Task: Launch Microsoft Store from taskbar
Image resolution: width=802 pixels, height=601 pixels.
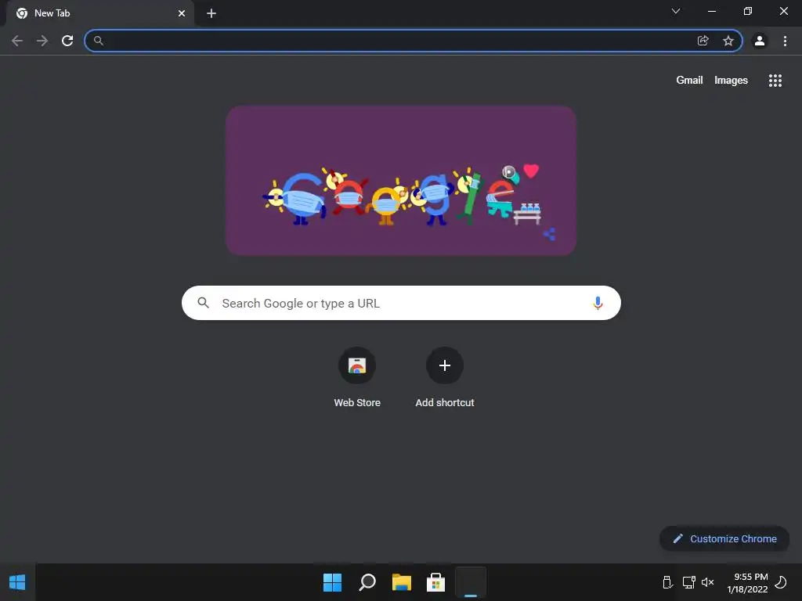Action: point(435,582)
